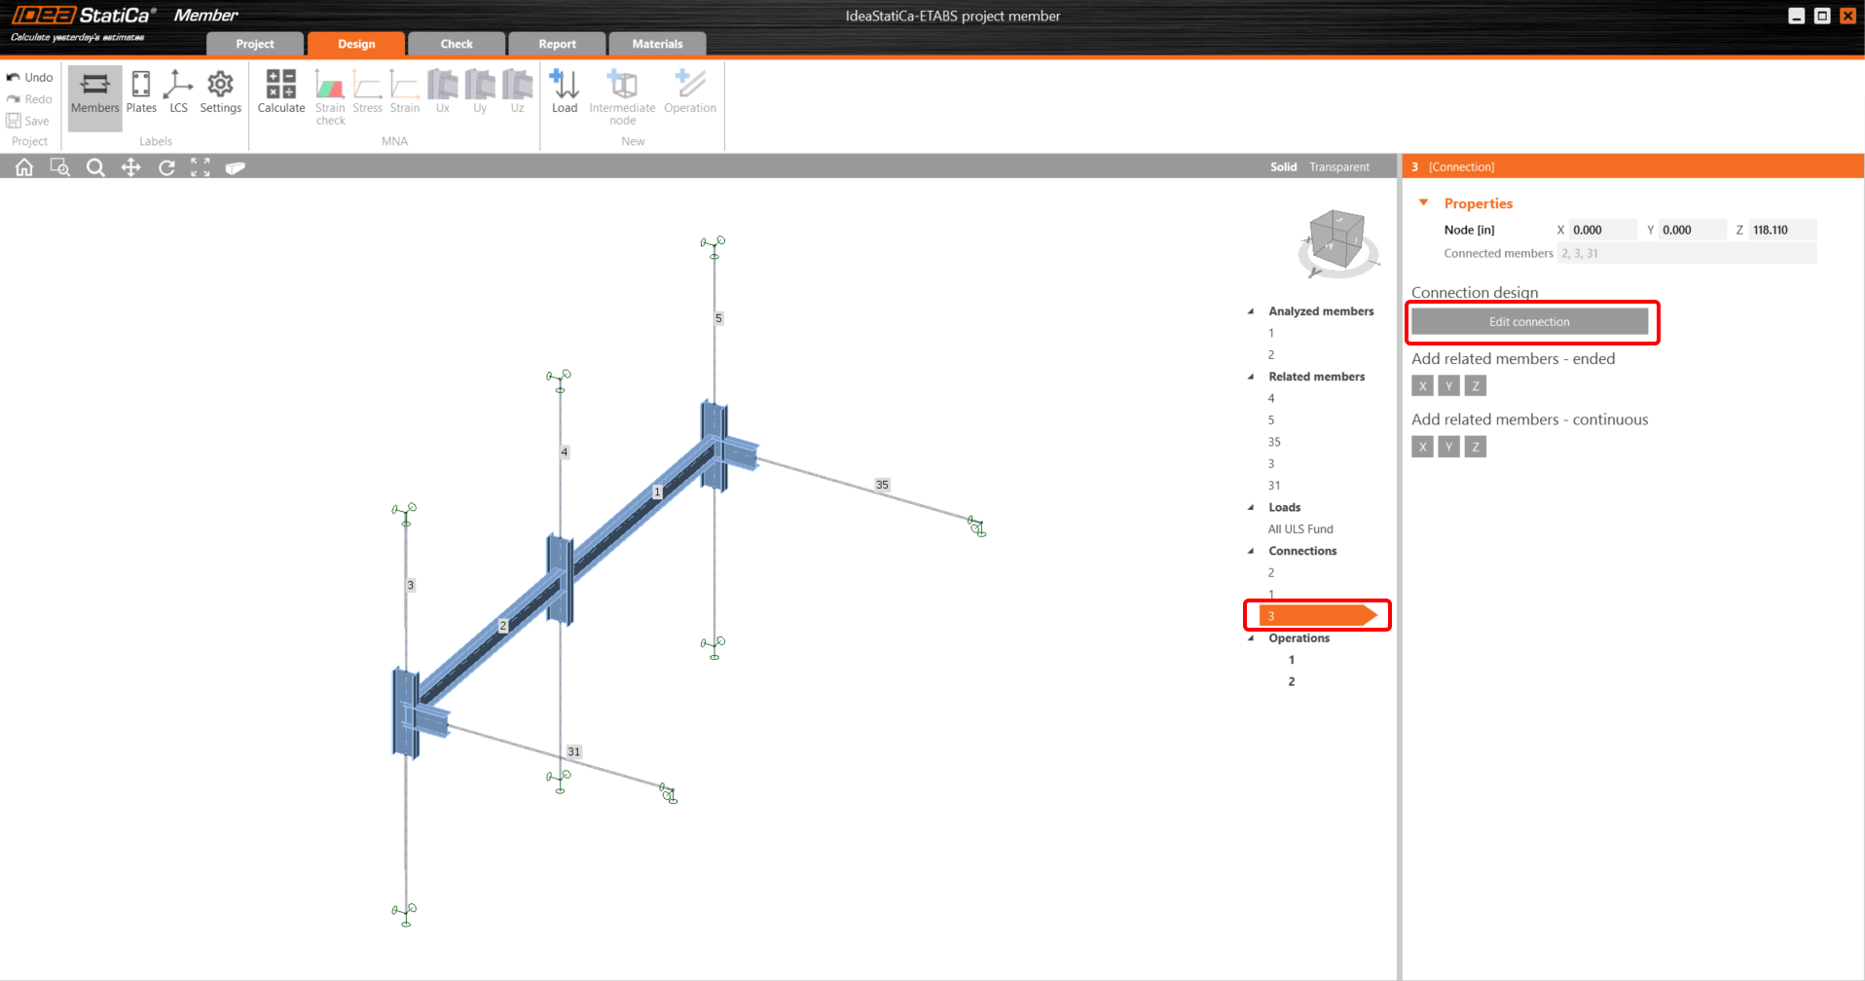The image size is (1865, 981).
Task: Open the Check tab
Action: (457, 44)
